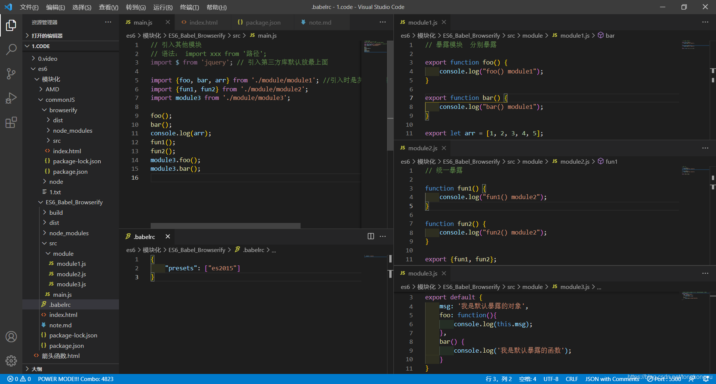Click 空格: 4 indentation setting
The width and height of the screenshot is (716, 384).
tap(527, 379)
